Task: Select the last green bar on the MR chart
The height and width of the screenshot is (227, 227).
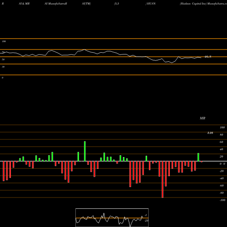Action: [x=198, y=157]
